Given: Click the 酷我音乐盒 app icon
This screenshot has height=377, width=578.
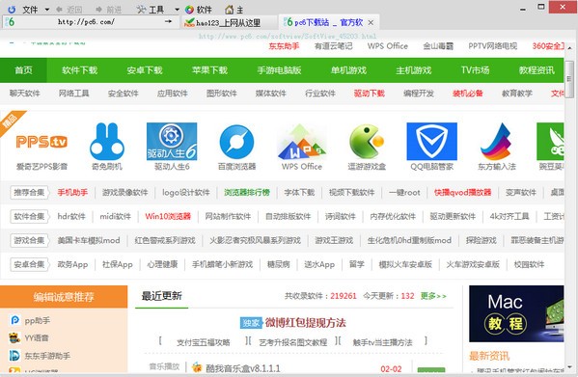Looking at the screenshot, I should 197,367.
